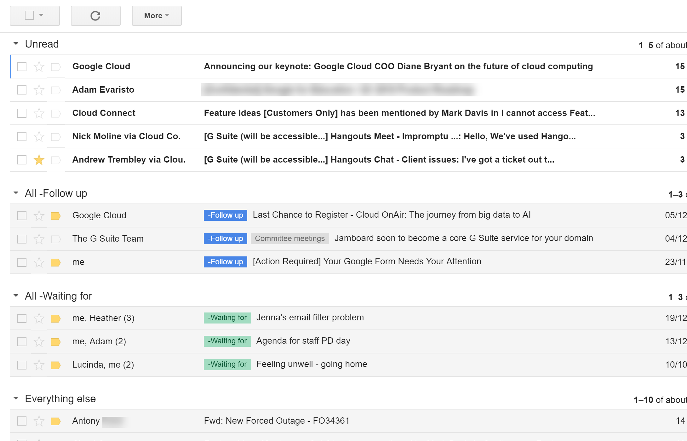This screenshot has width=687, height=441.
Task: Tick the select-all checkbox in toolbar
Action: point(29,15)
